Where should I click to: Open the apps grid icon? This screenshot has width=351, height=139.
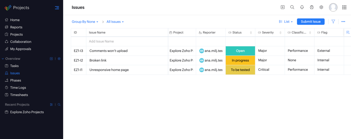(344, 7)
